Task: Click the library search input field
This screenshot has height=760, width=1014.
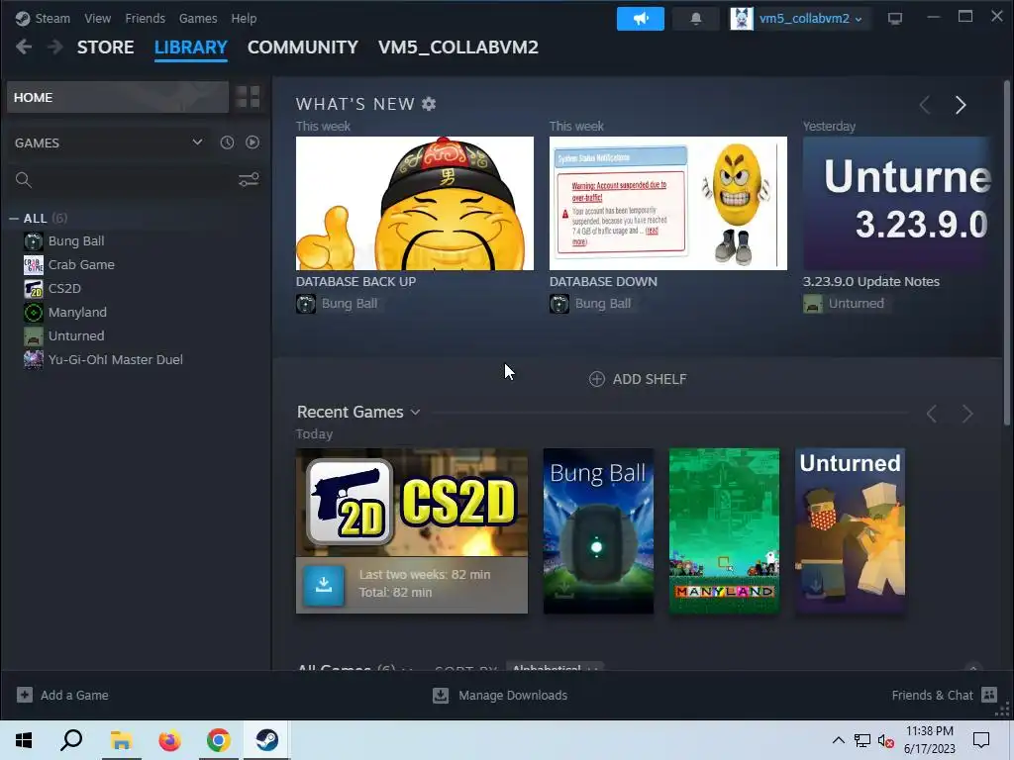Action: click(134, 180)
